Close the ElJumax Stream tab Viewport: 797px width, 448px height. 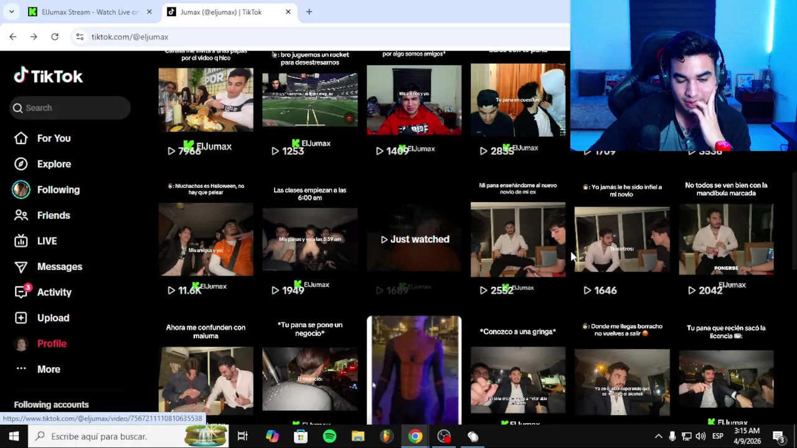pos(149,12)
